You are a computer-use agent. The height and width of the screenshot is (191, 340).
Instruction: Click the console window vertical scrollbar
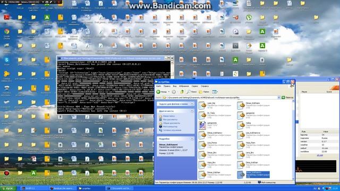(172, 87)
